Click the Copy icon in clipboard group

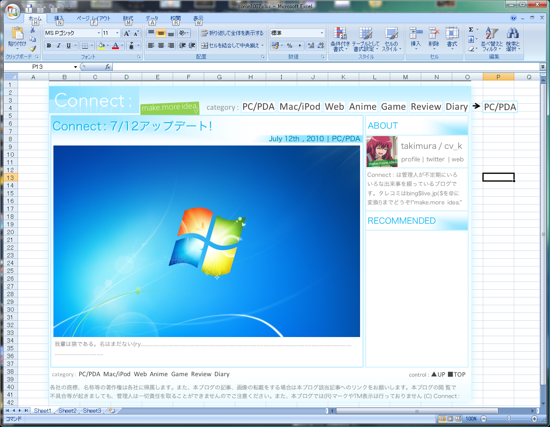33,39
